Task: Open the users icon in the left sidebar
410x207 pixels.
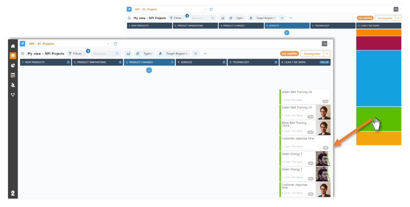Action: click(x=13, y=85)
